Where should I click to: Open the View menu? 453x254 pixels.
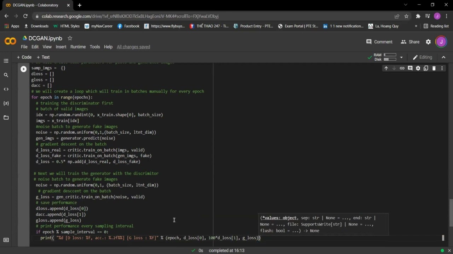(x=47, y=47)
